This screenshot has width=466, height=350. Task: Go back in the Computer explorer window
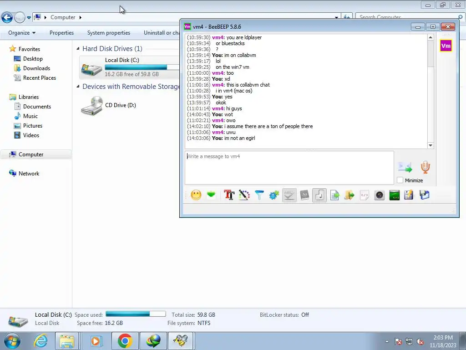tap(7, 18)
